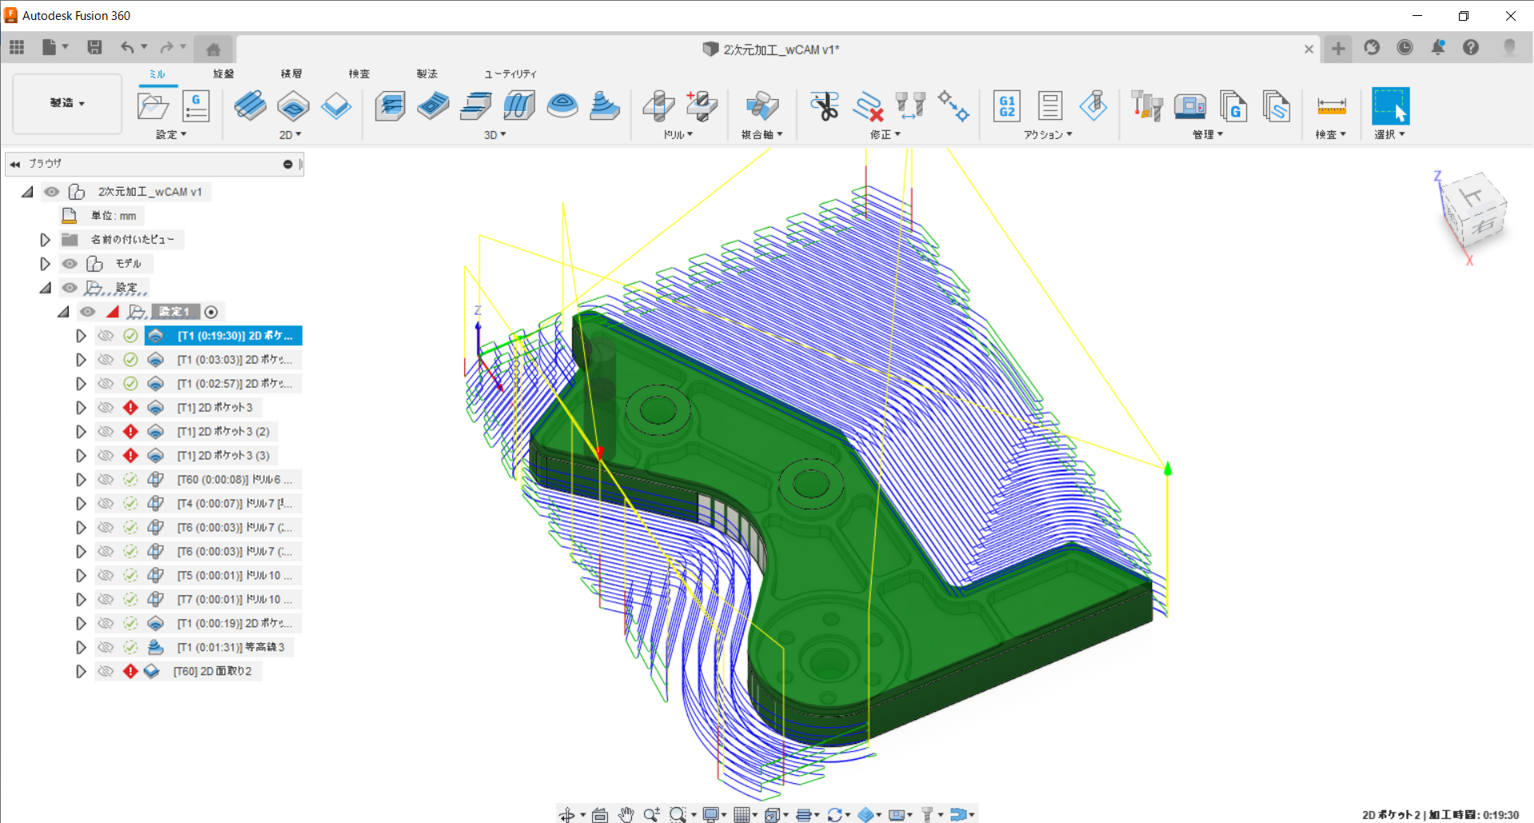The image size is (1534, 823).
Task: Expand the 等高線3 operation node
Action: click(x=81, y=647)
